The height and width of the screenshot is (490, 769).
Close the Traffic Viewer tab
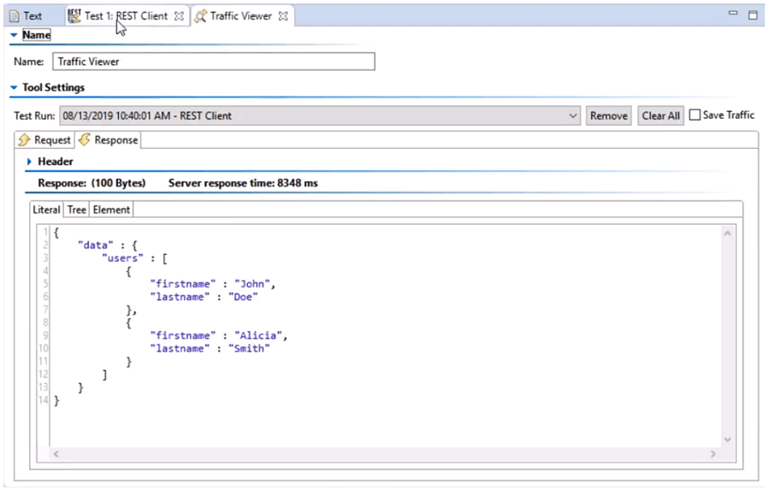coord(283,15)
